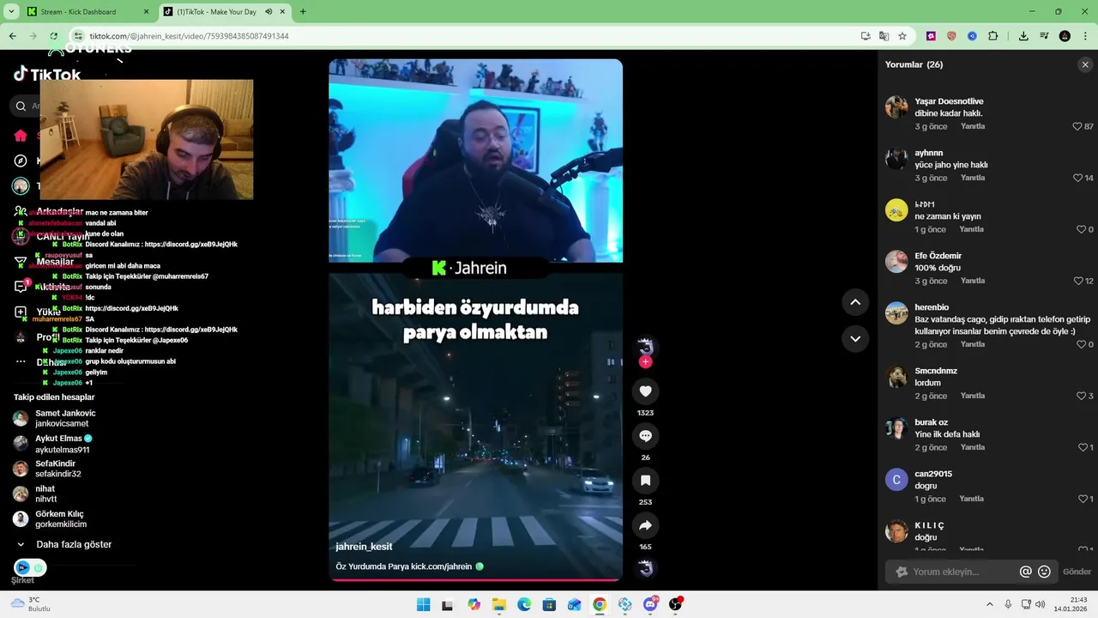Open OBS Studio from the taskbar
Image resolution: width=1098 pixels, height=618 pixels.
[675, 604]
